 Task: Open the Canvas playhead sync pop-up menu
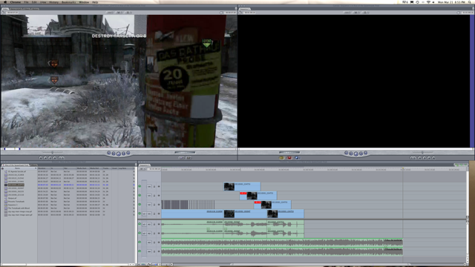pyautogui.click(x=357, y=13)
